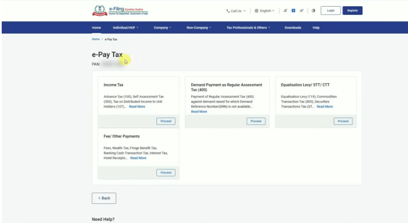Click the Home breadcrumb link
This screenshot has height=223, width=408.
pos(96,39)
